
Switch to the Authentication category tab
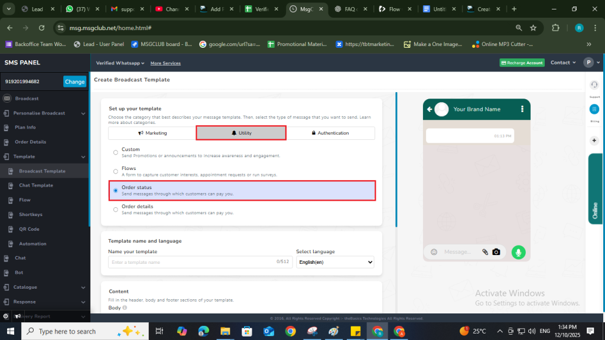click(x=330, y=133)
